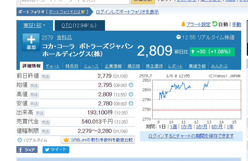Tweet via the ツイート button
This screenshot has width=248, height=161.
(56, 150)
